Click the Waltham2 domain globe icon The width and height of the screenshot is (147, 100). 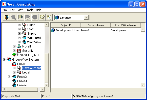click(x=24, y=42)
